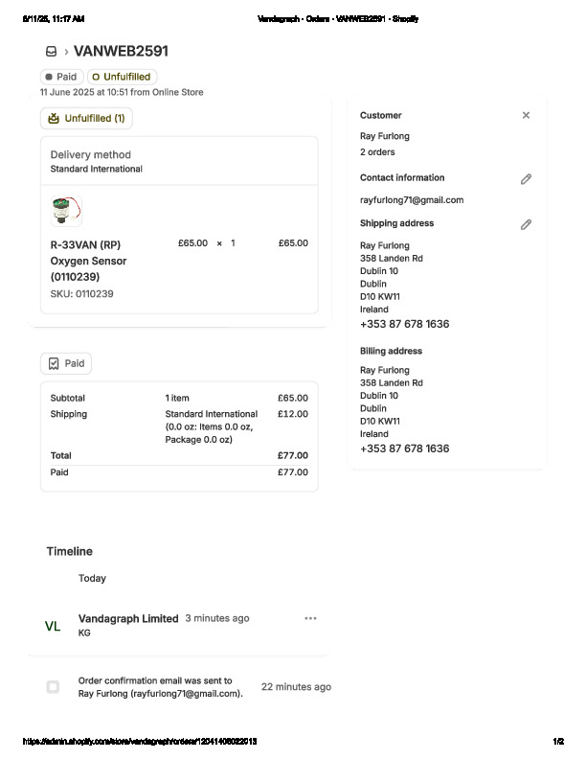The height and width of the screenshot is (759, 586).
Task: Click the breadcrumb chevron before VANWEB2591
Action: [66, 52]
